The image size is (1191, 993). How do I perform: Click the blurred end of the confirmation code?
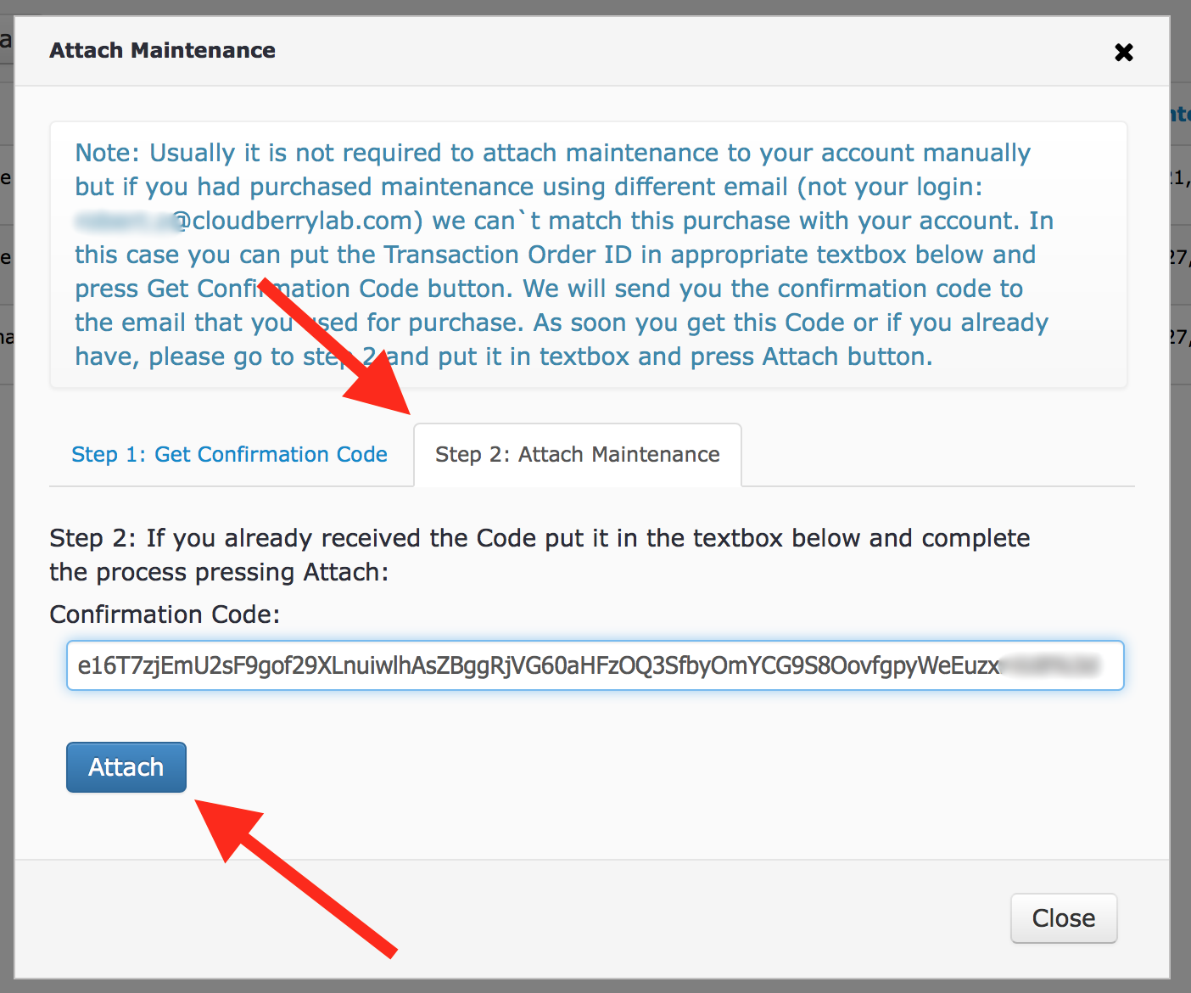pos(1050,665)
